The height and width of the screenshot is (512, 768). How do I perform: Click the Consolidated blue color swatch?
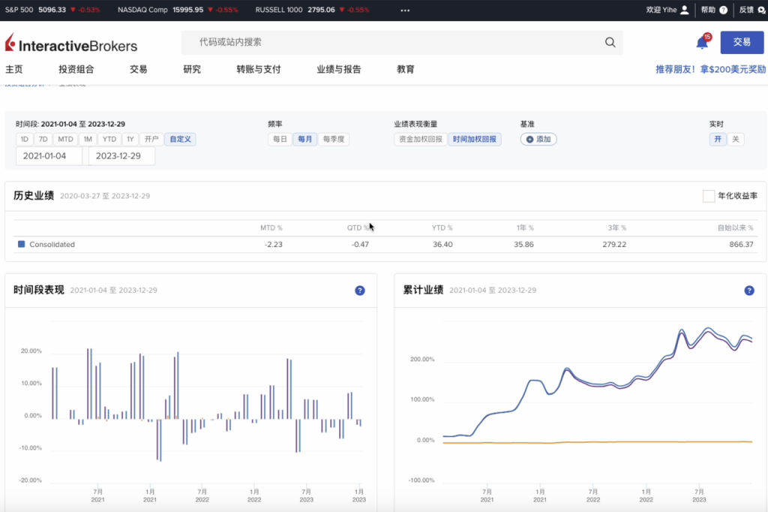point(21,244)
